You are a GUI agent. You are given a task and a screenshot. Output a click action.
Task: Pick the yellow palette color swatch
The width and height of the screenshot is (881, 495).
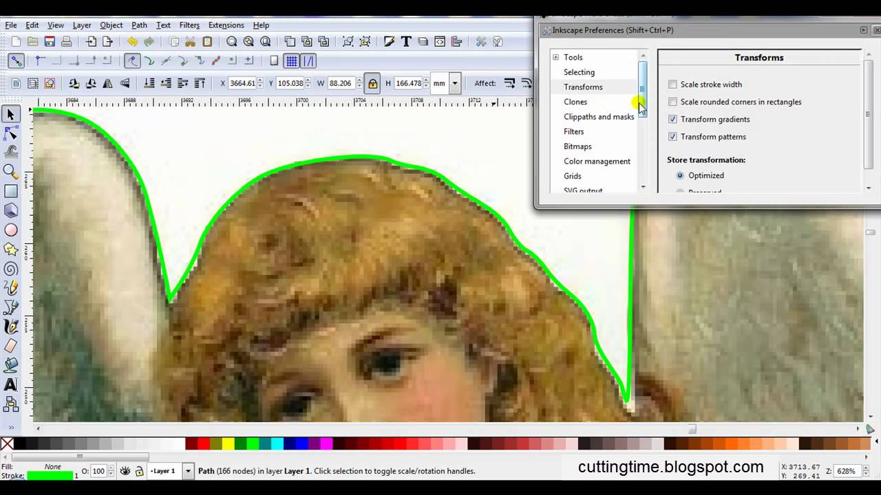(x=228, y=444)
